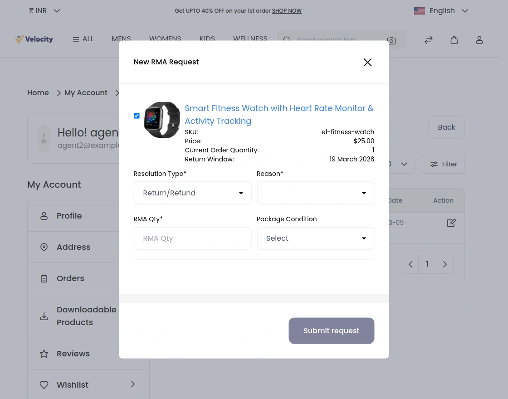
Task: Open the Orders menu item
Action: [x=70, y=278]
